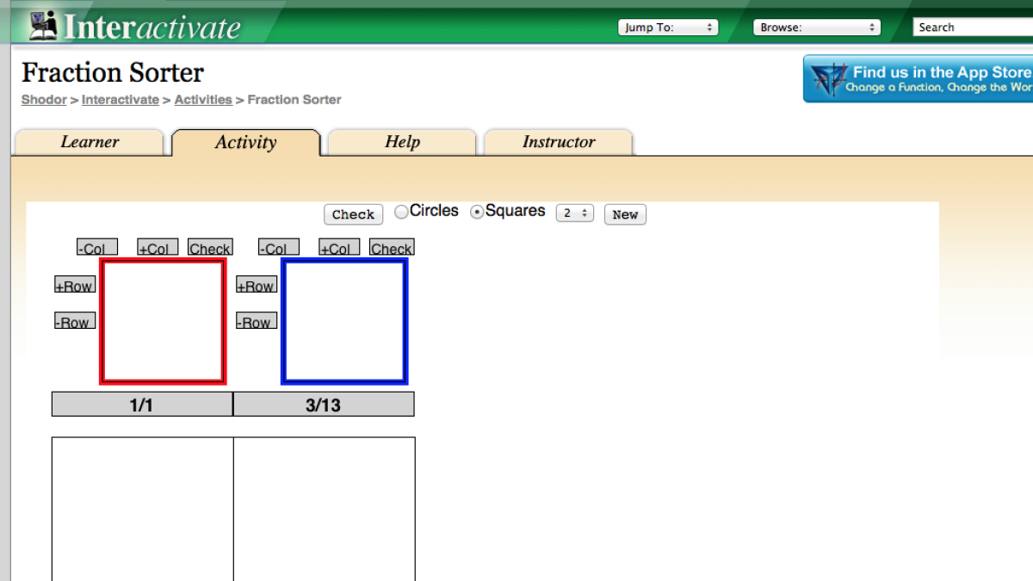Switch to the Learner tab
Screen dimensions: 1033x581
89,142
